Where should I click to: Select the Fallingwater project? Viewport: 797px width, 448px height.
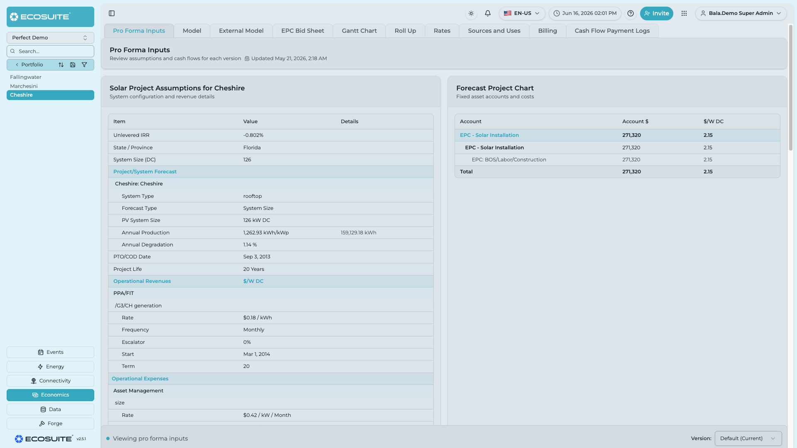coord(26,77)
